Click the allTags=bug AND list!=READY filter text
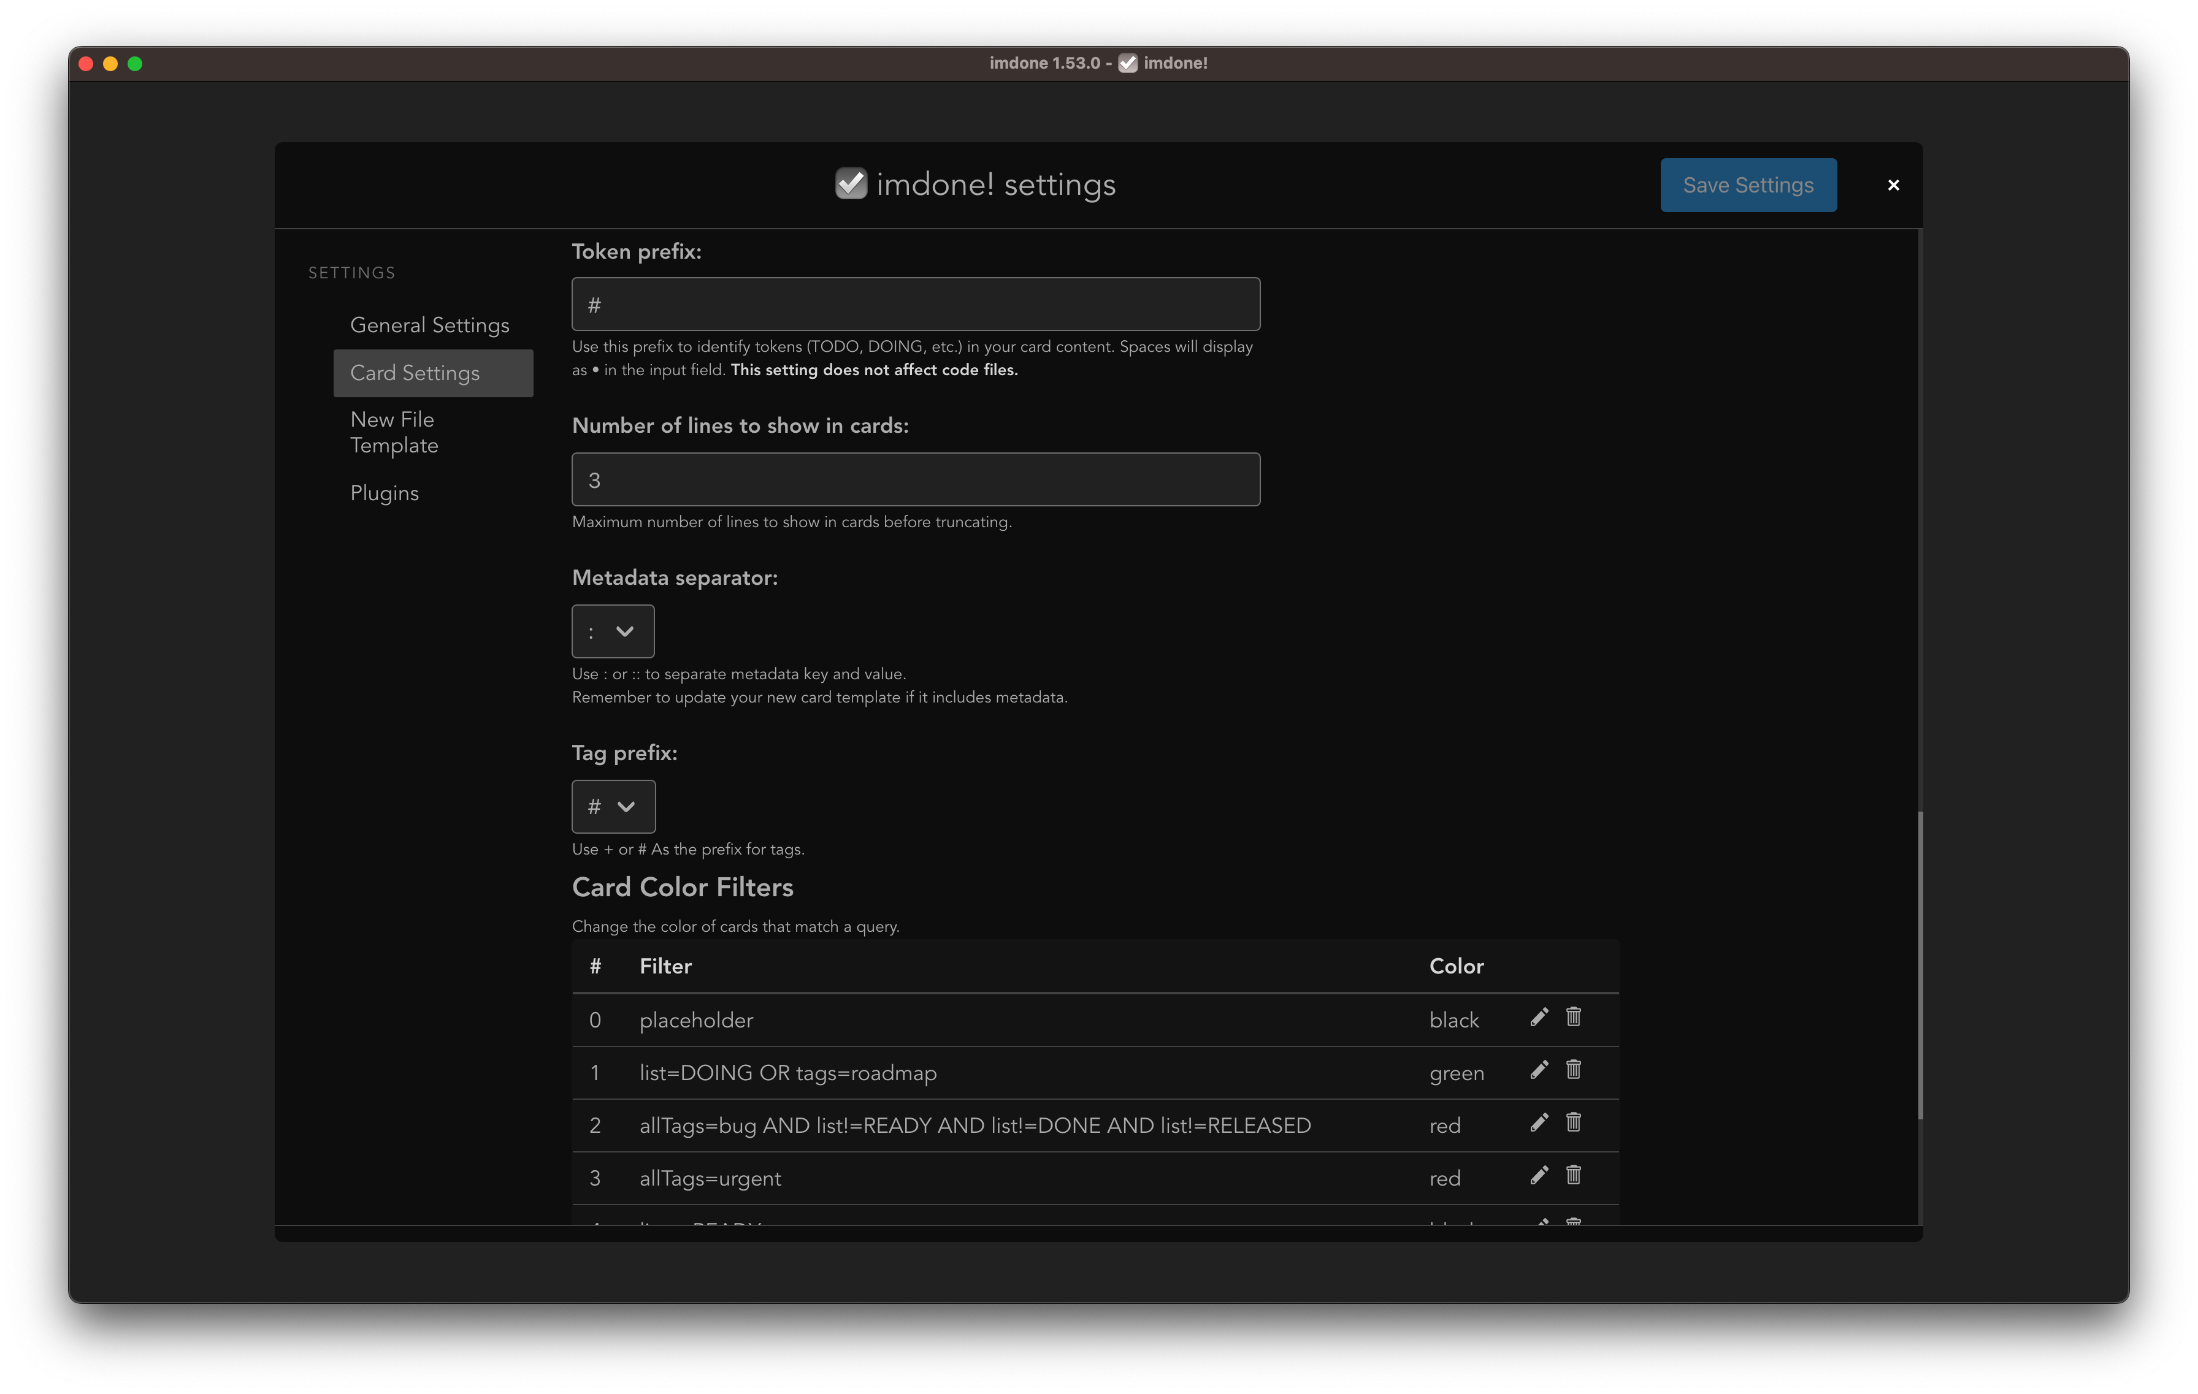This screenshot has width=2198, height=1394. 975,1125
